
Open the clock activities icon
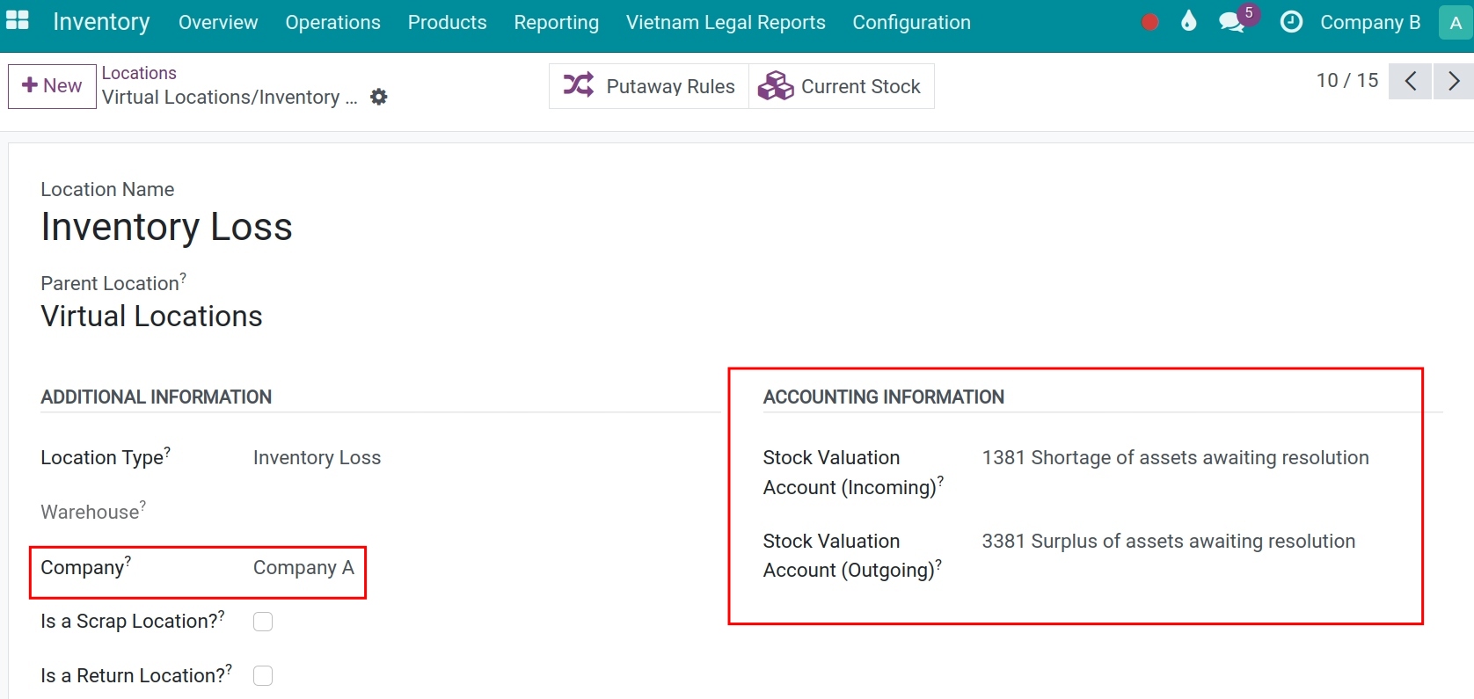[x=1291, y=22]
